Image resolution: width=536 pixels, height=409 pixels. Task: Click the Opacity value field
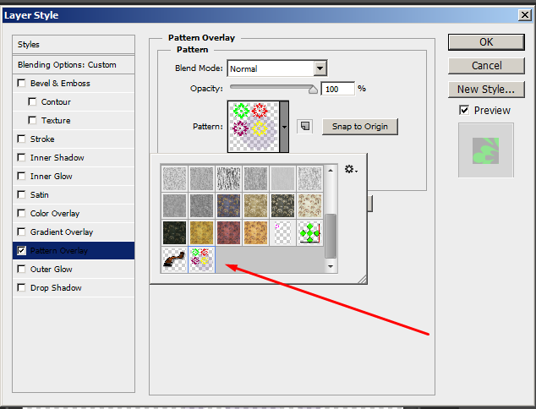337,89
